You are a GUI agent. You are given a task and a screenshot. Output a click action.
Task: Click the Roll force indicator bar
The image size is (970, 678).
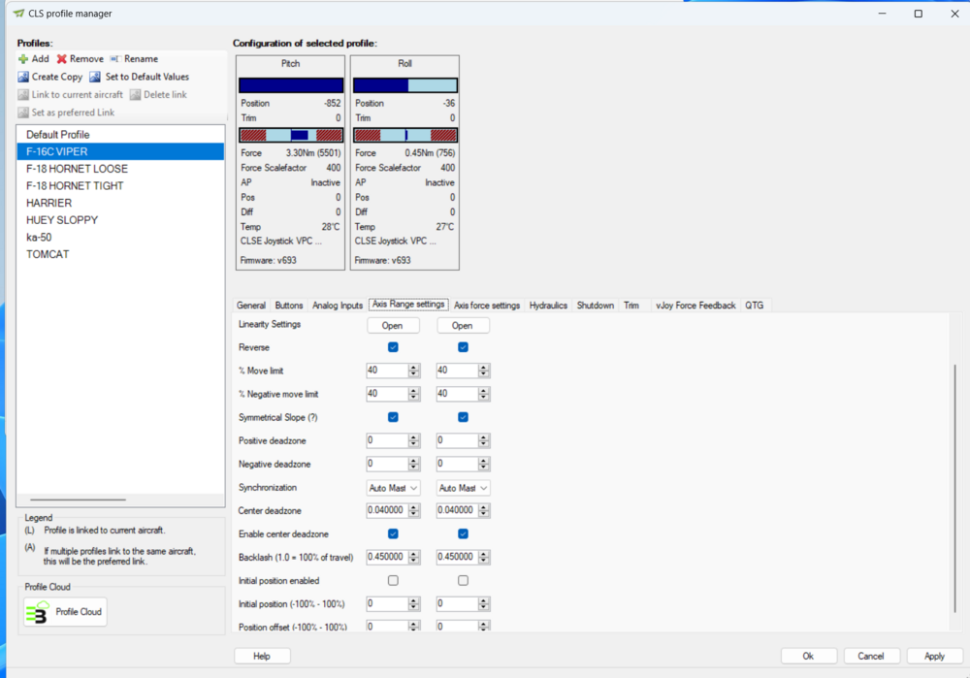(405, 135)
